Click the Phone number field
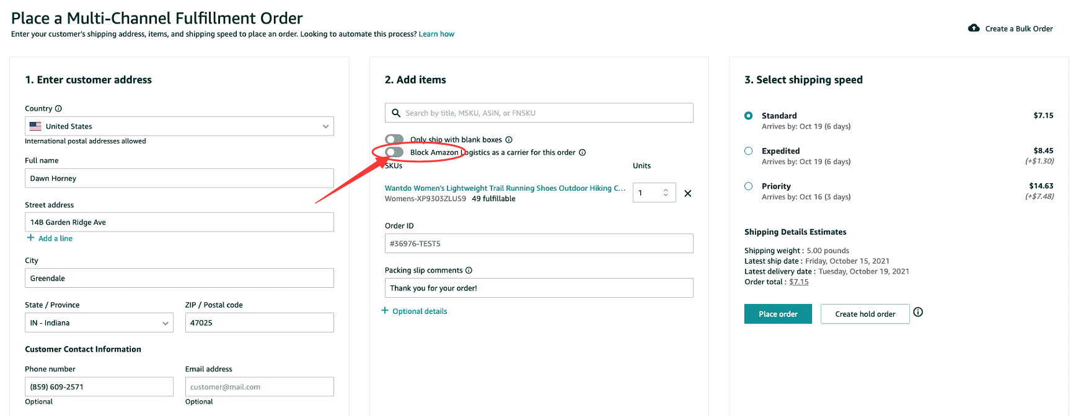 pyautogui.click(x=99, y=387)
